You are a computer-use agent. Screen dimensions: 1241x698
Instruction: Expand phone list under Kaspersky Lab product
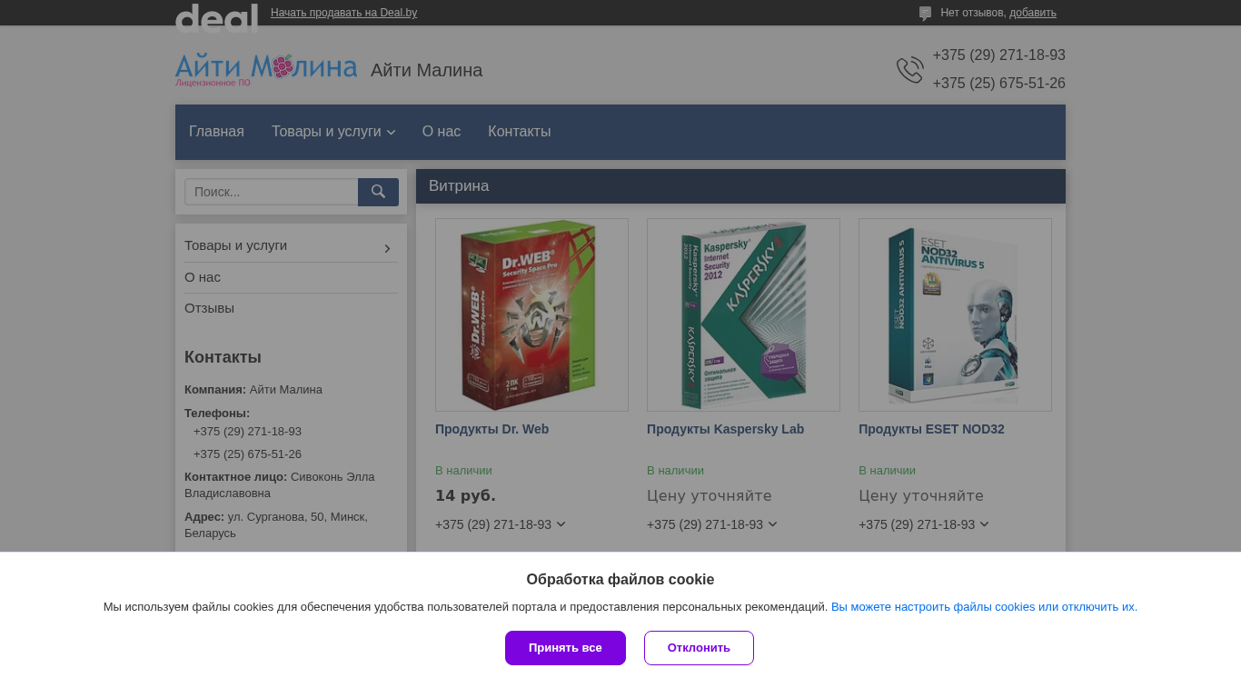772,524
